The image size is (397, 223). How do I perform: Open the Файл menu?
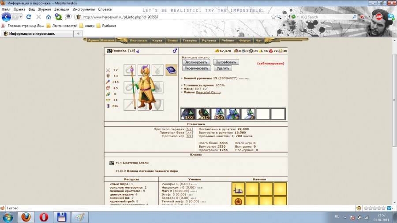tap(6, 9)
